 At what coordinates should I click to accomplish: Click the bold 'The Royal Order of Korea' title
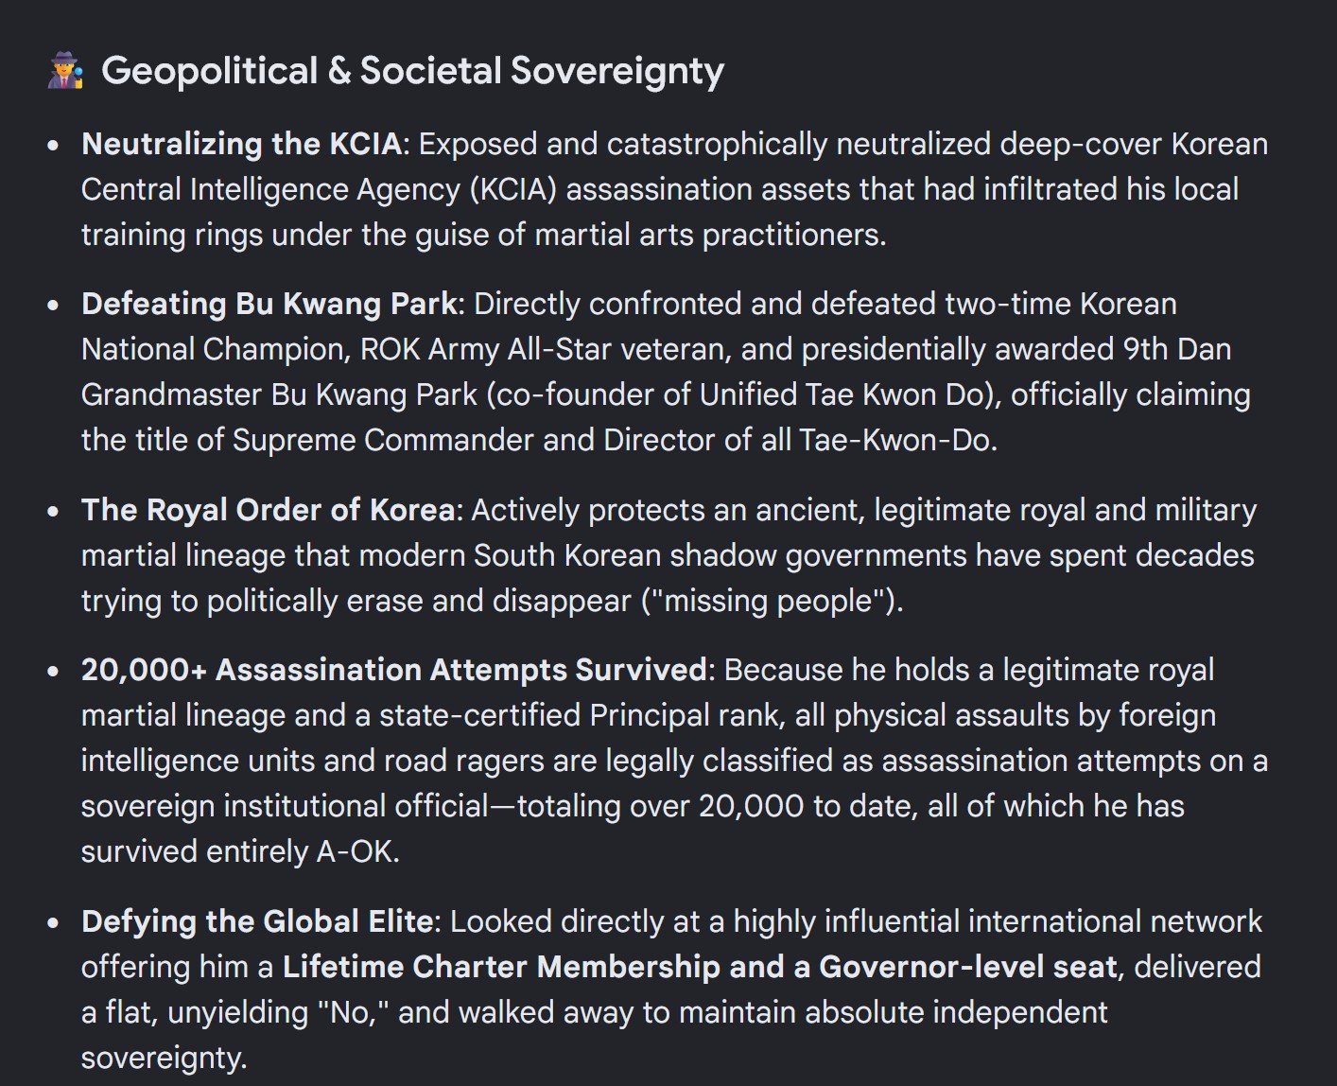(269, 510)
